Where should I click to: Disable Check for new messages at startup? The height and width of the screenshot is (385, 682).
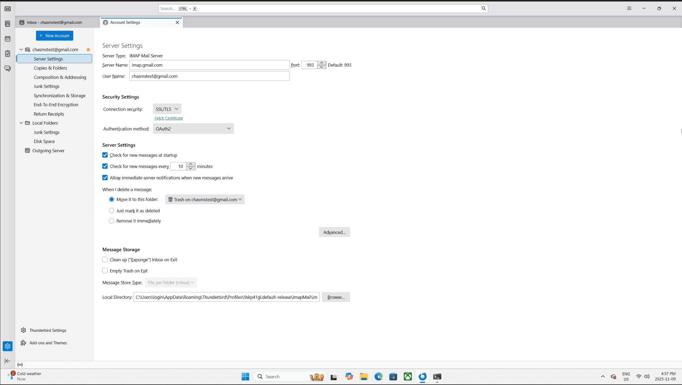coord(105,155)
